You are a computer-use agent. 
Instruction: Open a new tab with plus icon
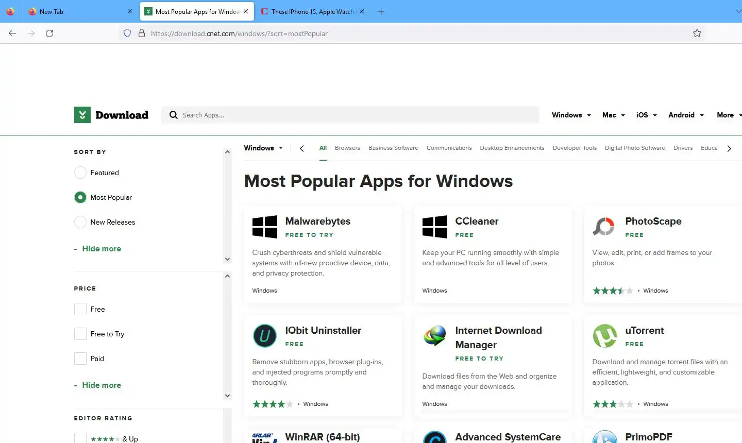pos(381,11)
